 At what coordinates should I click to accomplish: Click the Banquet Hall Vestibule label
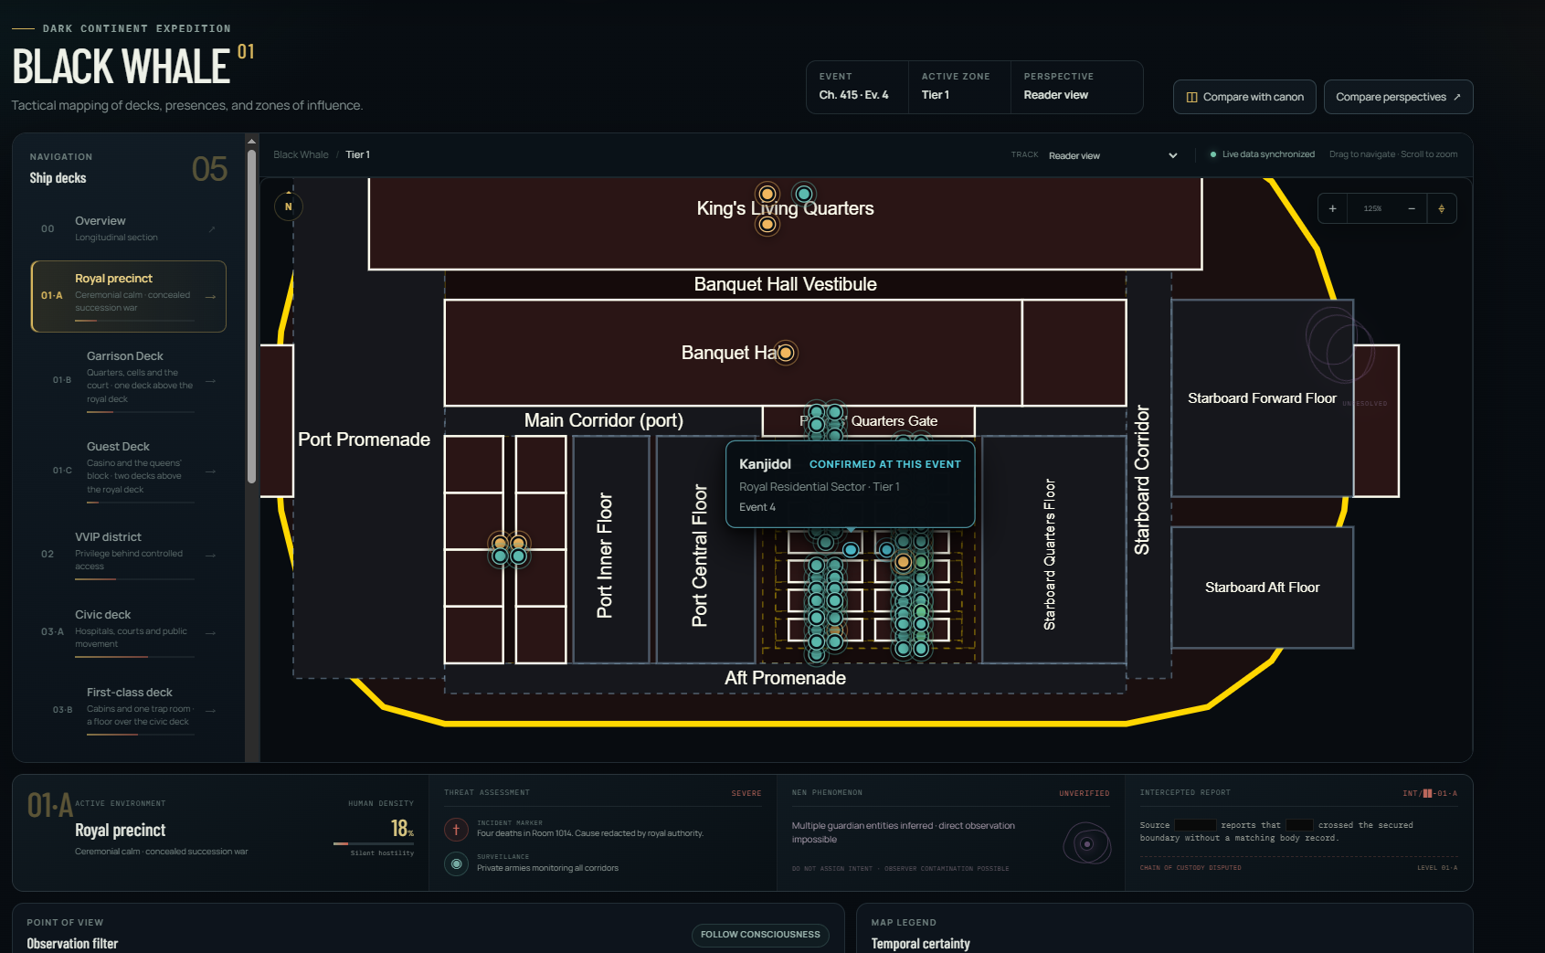coord(785,284)
